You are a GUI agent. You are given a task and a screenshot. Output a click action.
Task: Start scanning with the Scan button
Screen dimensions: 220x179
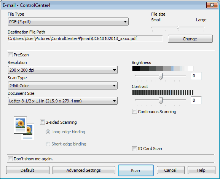(136, 171)
